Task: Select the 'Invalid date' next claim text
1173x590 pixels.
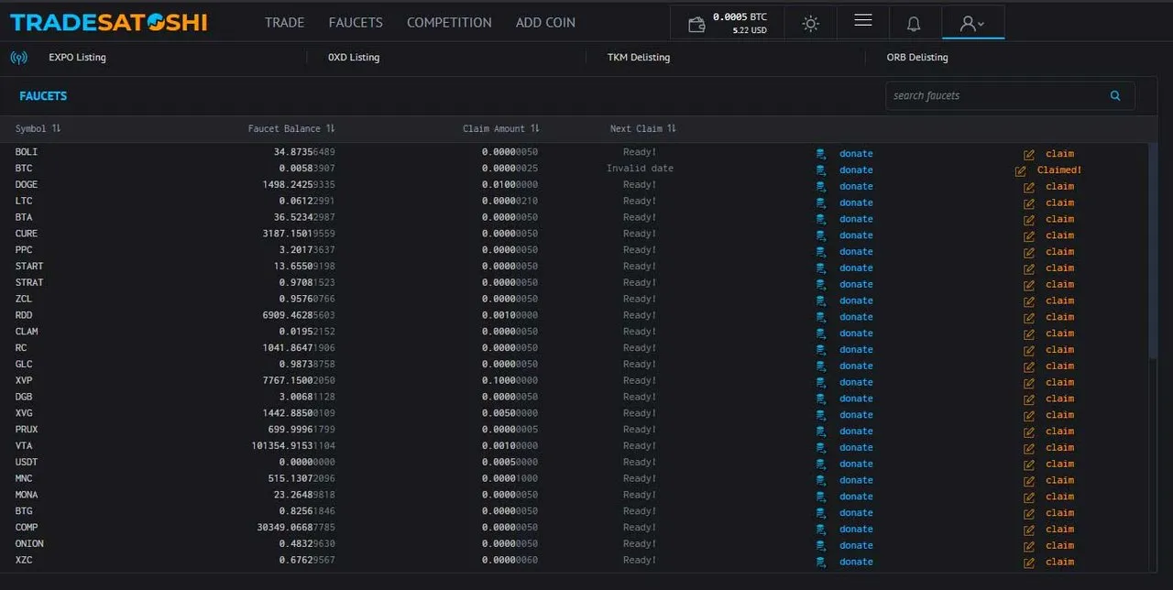Action: [640, 169]
